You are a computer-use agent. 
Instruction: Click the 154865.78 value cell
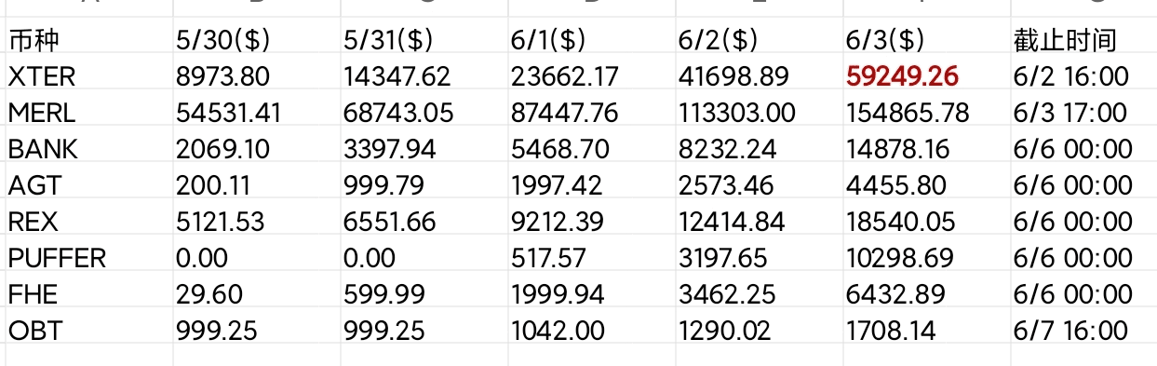pyautogui.click(x=925, y=113)
